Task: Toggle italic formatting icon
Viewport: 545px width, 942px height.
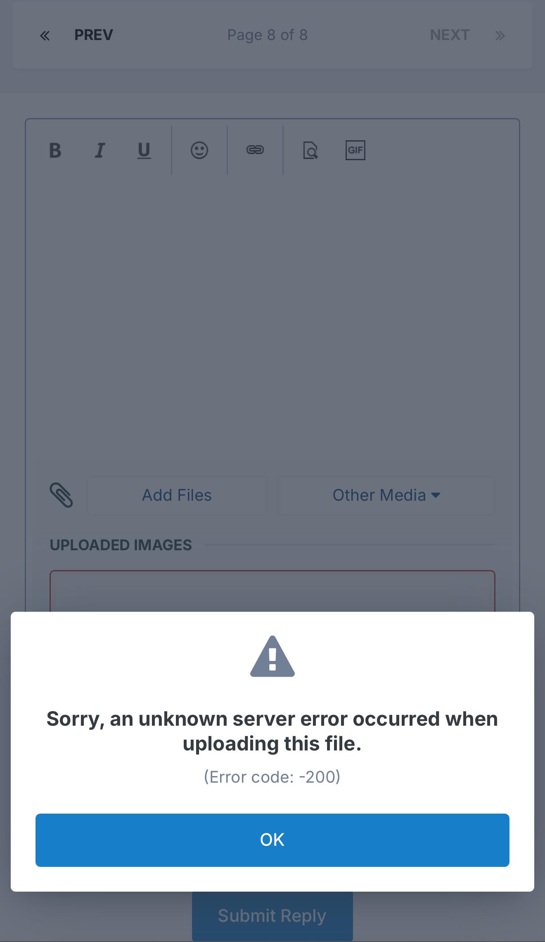Action: [100, 150]
